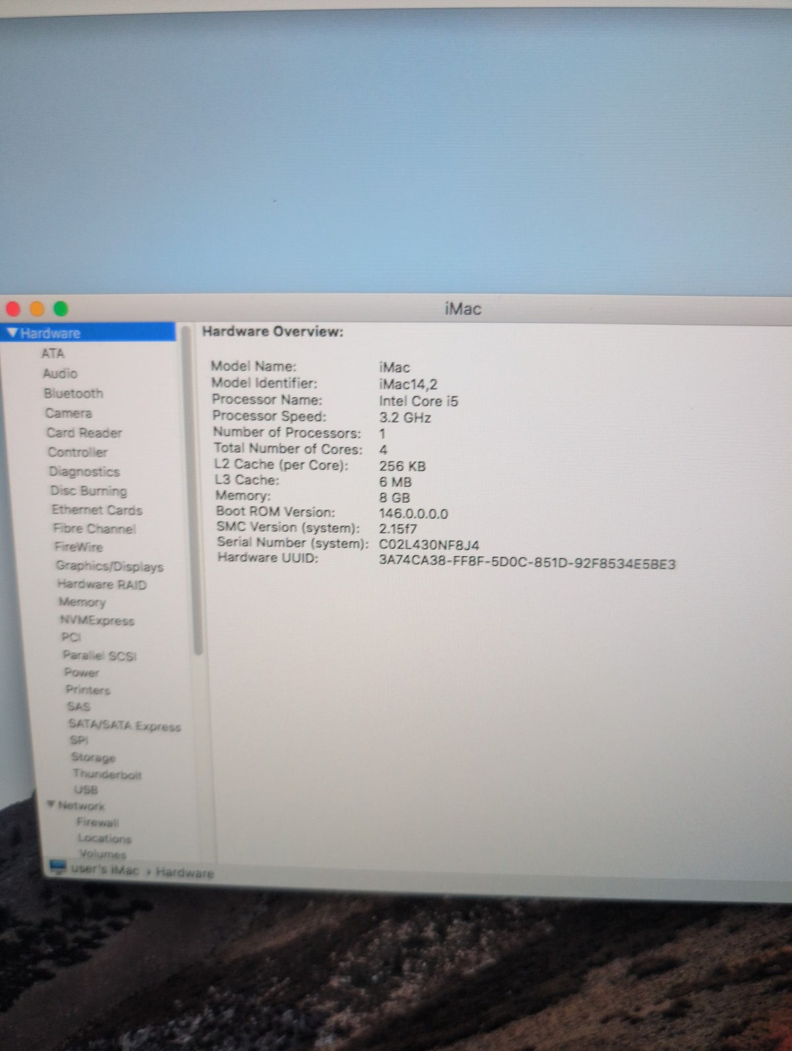Select Graphics/Displays in the sidebar
The height and width of the screenshot is (1051, 792).
pyautogui.click(x=110, y=566)
